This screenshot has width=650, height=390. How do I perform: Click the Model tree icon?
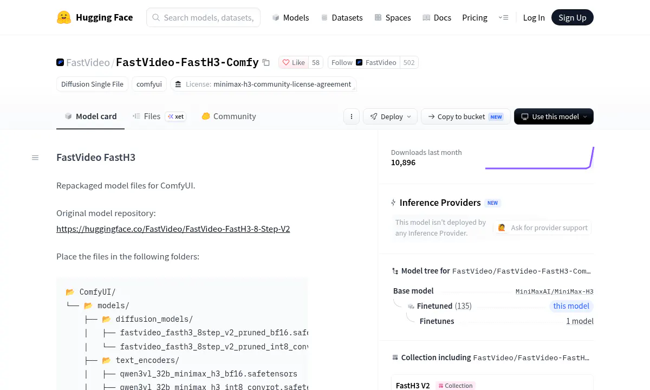point(395,271)
